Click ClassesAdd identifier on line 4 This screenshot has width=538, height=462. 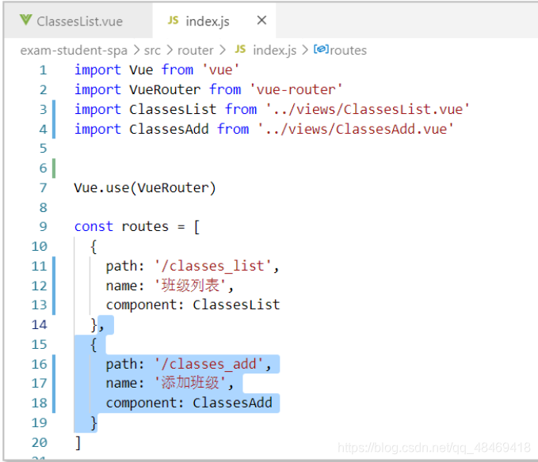[x=169, y=129]
